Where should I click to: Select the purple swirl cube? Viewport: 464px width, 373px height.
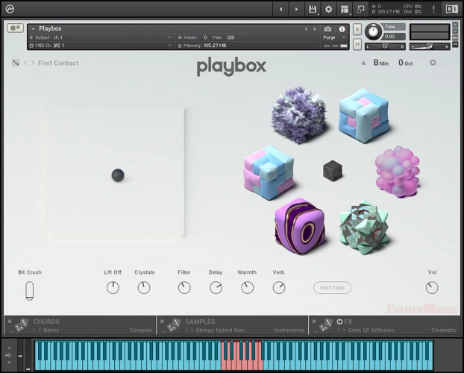coord(299,226)
